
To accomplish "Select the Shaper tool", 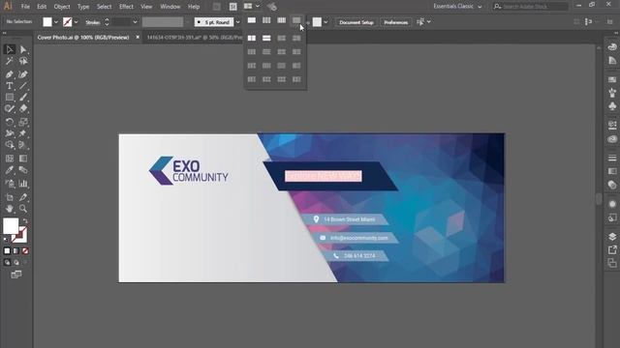I will click(10, 108).
